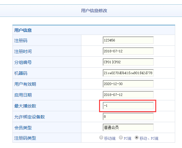This screenshot has height=148, width=182.
Task: Click the 注册码 input field containing 123456
Action: click(128, 40)
